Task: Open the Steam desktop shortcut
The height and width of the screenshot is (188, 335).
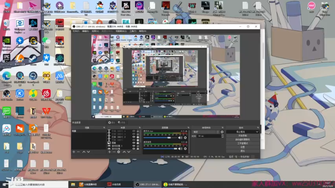Action: [x=33, y=60]
